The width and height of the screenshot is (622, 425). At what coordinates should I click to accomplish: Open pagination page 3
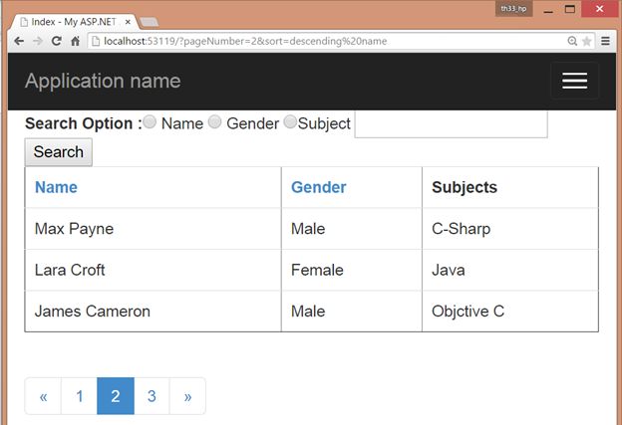pos(152,396)
